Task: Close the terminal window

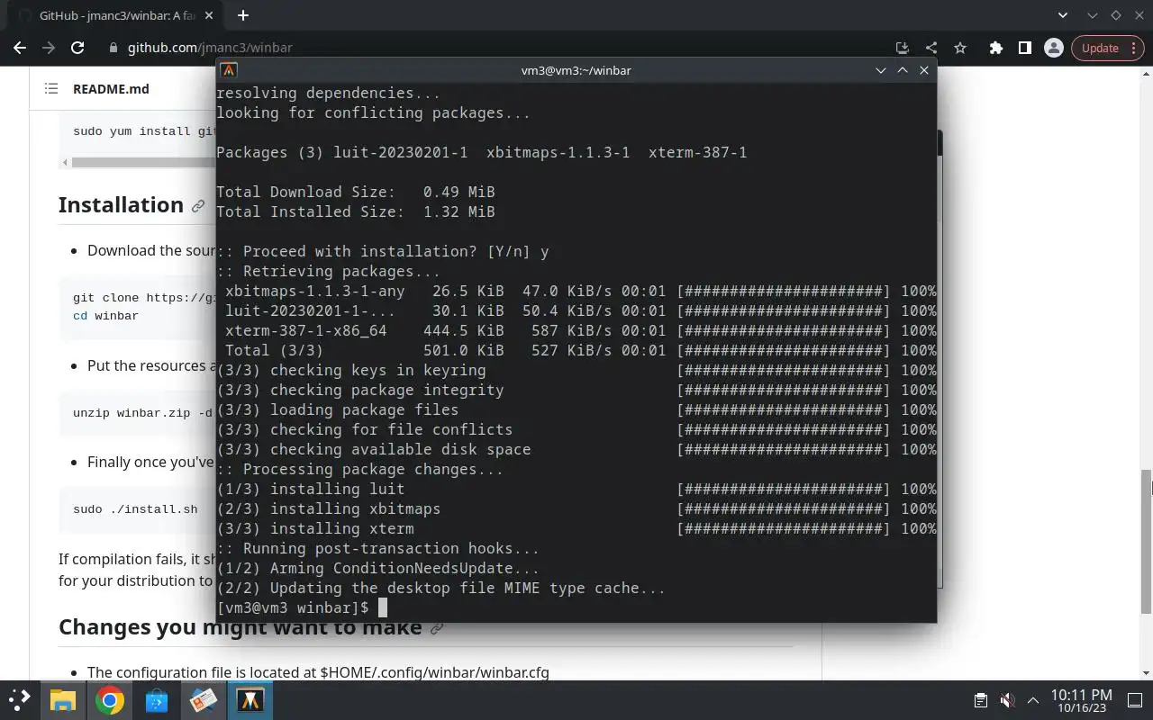Action: (924, 70)
